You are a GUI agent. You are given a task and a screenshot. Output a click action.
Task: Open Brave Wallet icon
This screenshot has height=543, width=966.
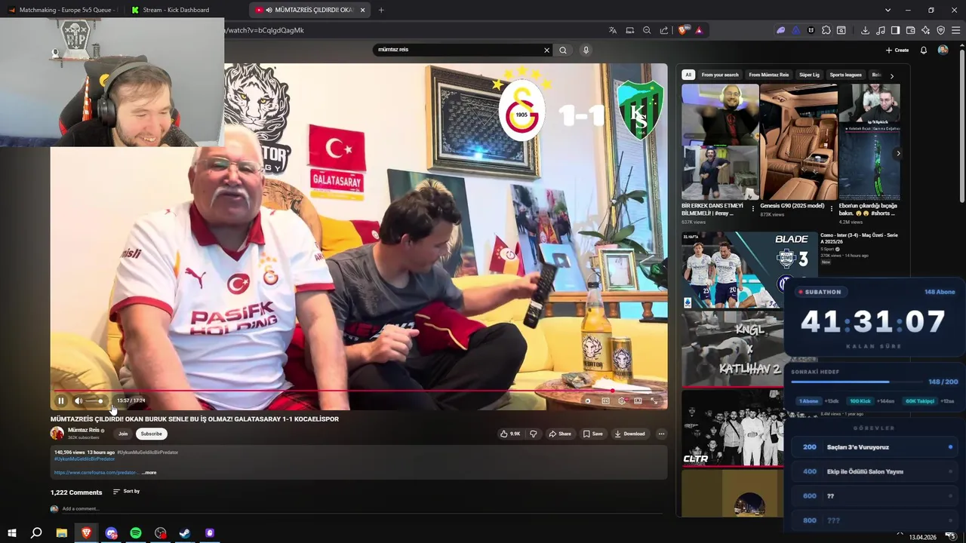click(x=910, y=30)
